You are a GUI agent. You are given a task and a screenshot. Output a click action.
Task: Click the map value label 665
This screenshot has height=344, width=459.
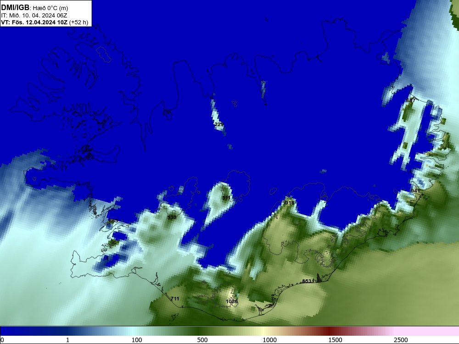[113, 221]
